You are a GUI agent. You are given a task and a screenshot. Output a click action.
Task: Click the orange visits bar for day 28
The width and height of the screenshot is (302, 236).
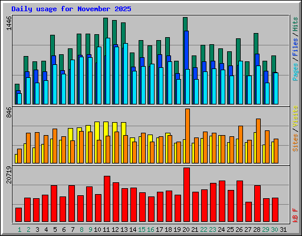pyautogui.click(x=258, y=141)
